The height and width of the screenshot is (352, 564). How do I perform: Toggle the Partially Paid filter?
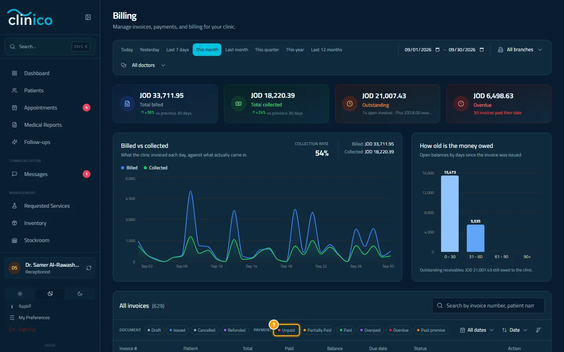(x=317, y=330)
